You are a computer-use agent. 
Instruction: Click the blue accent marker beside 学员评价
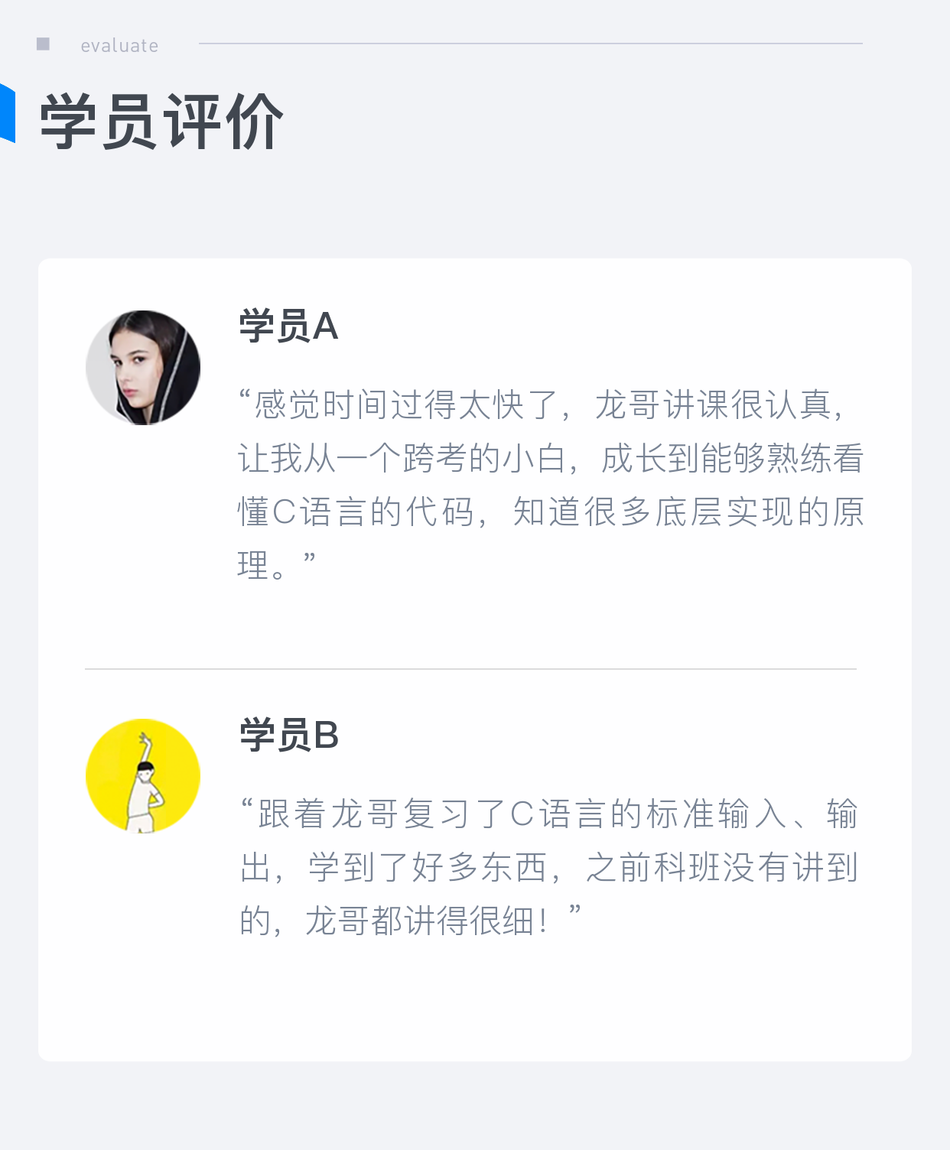coord(8,112)
